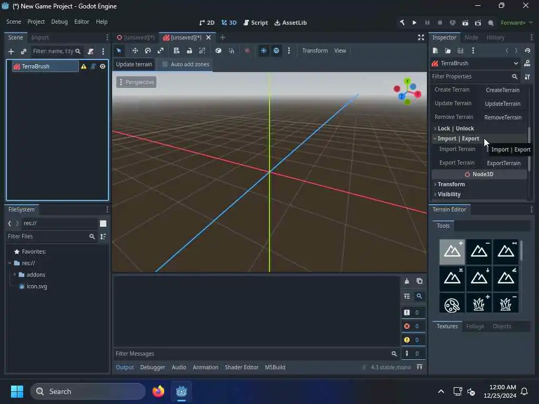The image size is (539, 404).
Task: Toggle the error messages filter
Action: [413, 326]
